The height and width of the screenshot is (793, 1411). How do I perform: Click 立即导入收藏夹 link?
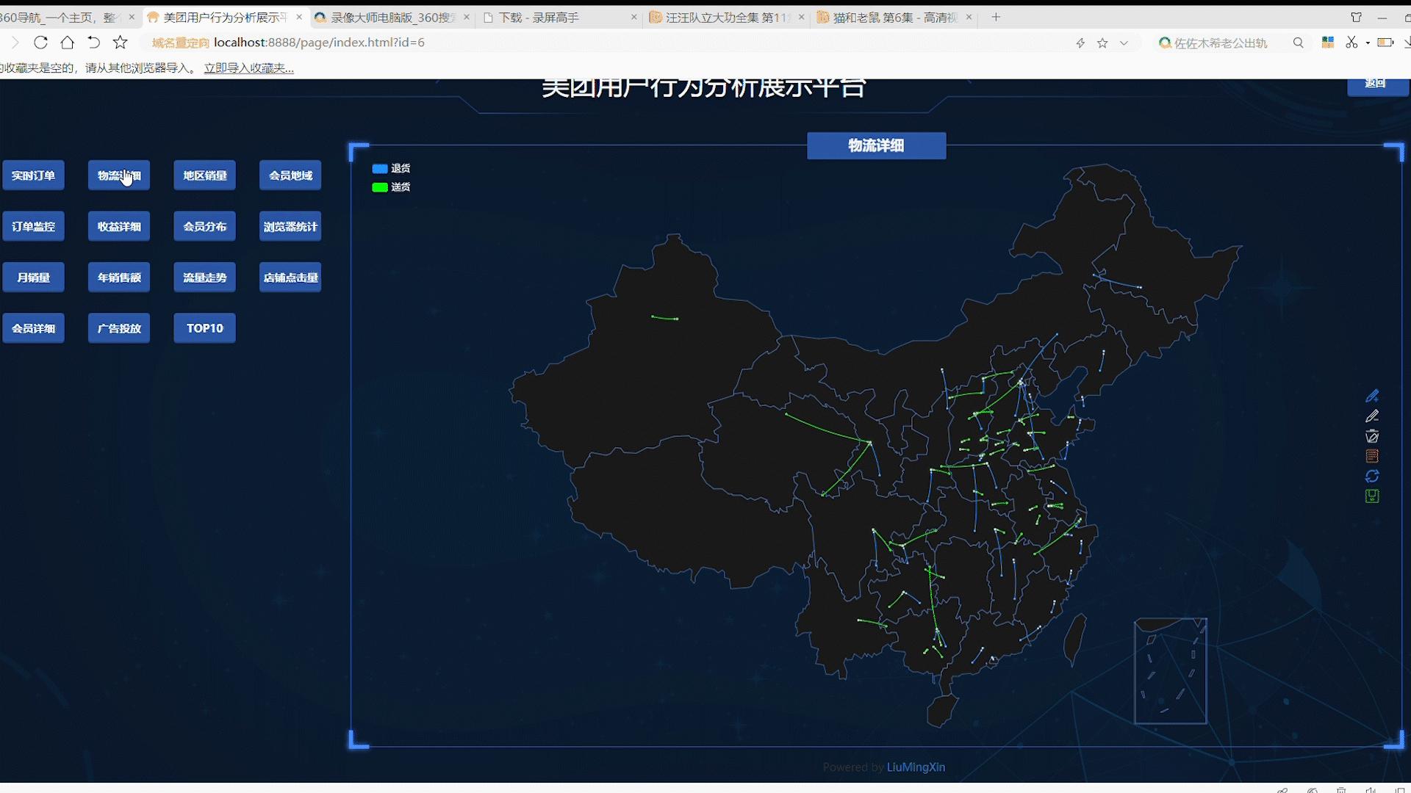click(x=248, y=68)
